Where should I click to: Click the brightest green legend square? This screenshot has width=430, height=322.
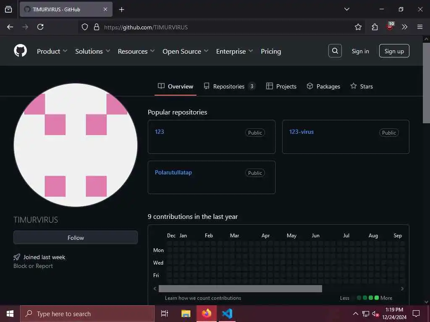click(x=377, y=298)
